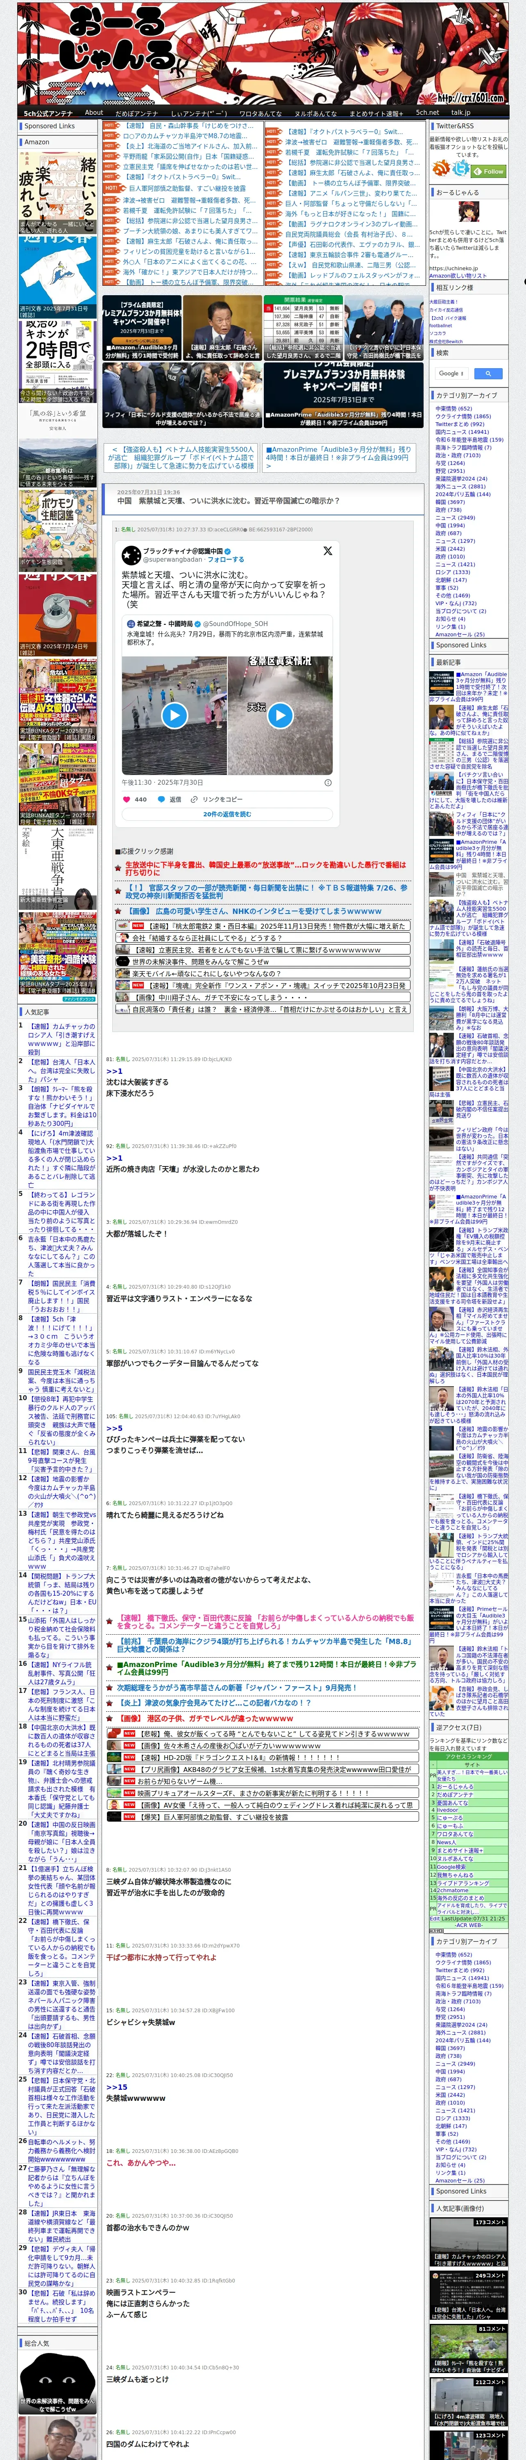Click the copy link chain icon on tweet
This screenshot has width=526, height=2460.
pyautogui.click(x=194, y=799)
